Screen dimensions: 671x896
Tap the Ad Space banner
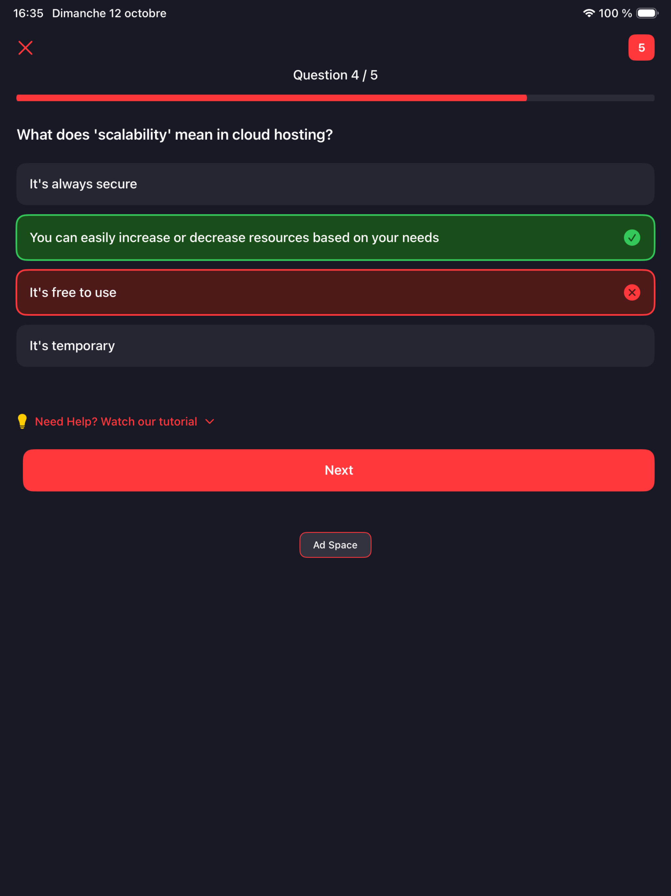coord(335,545)
